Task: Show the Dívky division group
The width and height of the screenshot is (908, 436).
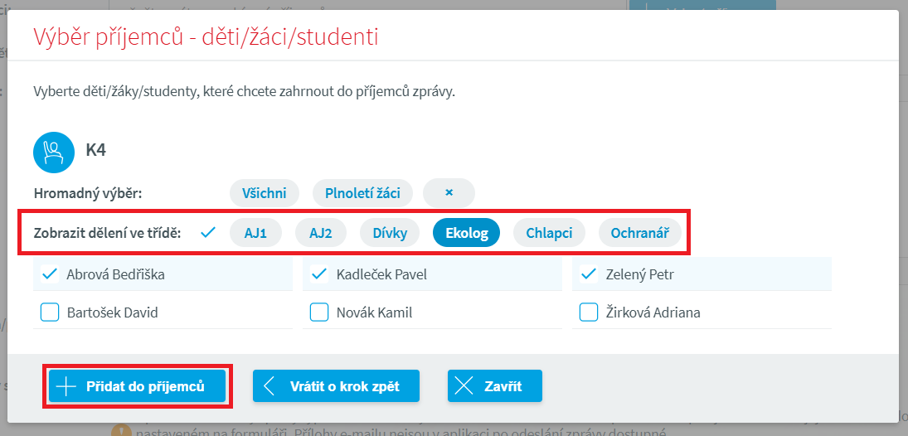Action: pyautogui.click(x=390, y=233)
